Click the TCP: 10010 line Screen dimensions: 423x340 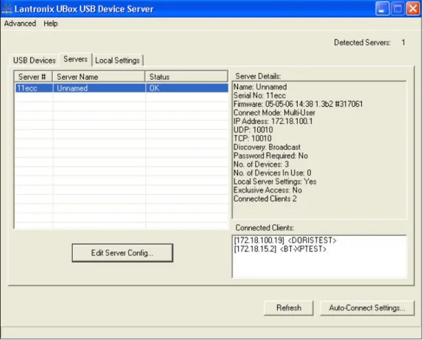(253, 139)
